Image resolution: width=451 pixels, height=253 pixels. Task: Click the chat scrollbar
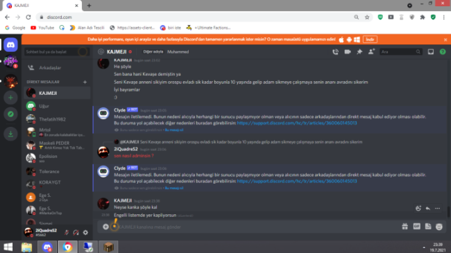point(448,211)
